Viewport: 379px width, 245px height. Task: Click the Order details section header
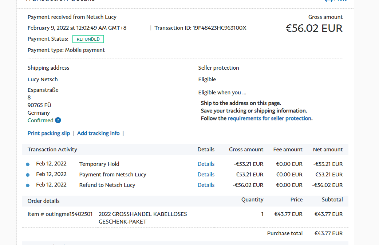pos(44,201)
